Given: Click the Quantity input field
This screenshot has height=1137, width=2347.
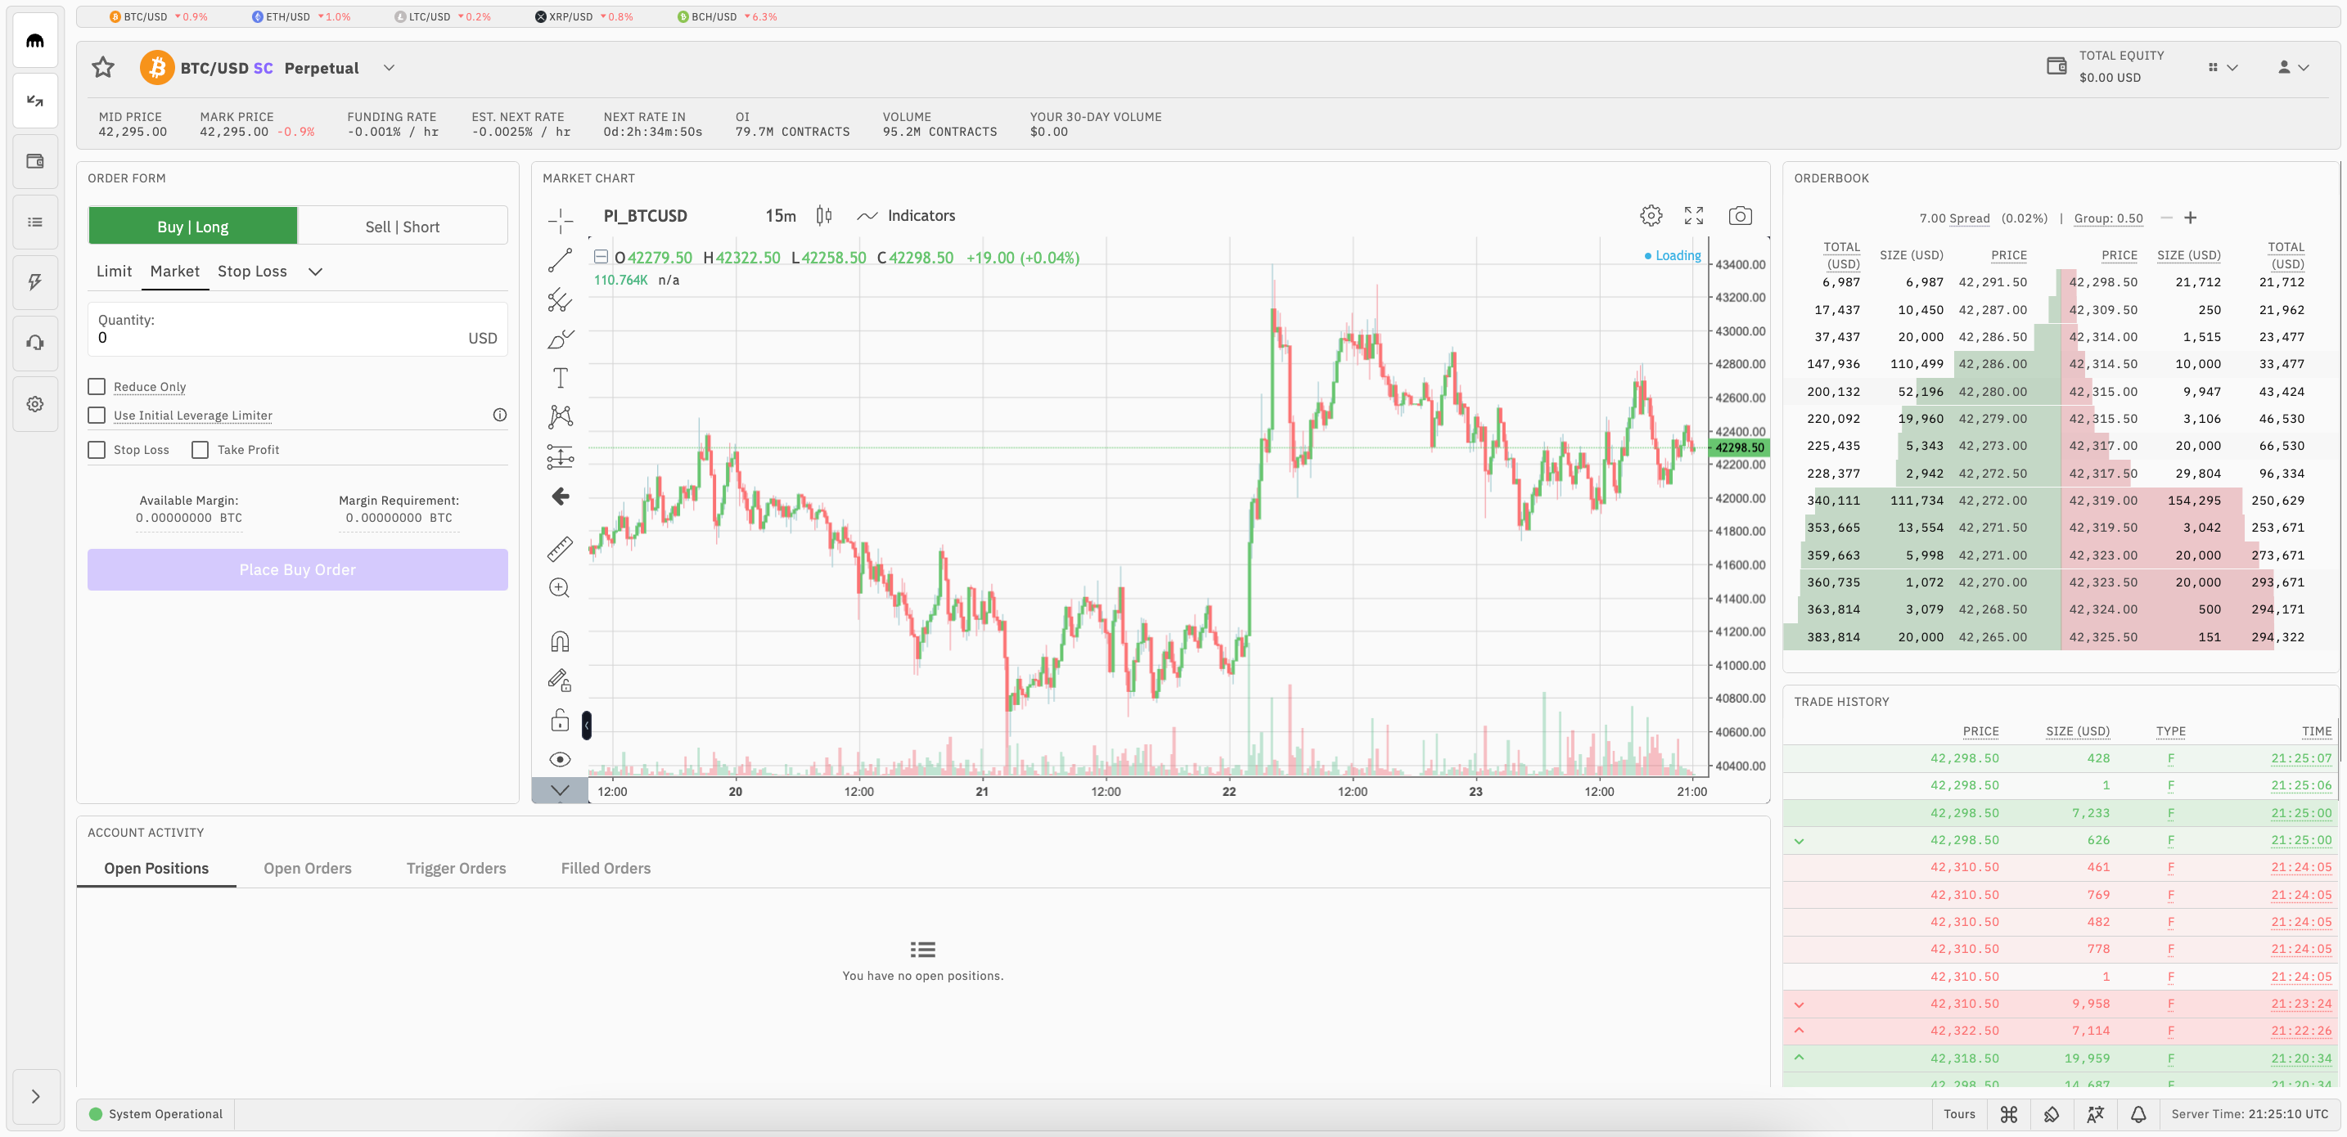Looking at the screenshot, I should point(298,329).
